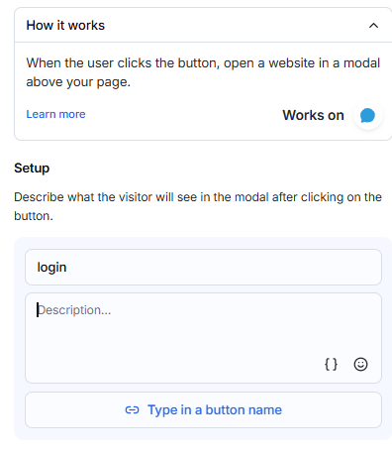Click the Type in a button name button
The image size is (392, 455).
[203, 409]
